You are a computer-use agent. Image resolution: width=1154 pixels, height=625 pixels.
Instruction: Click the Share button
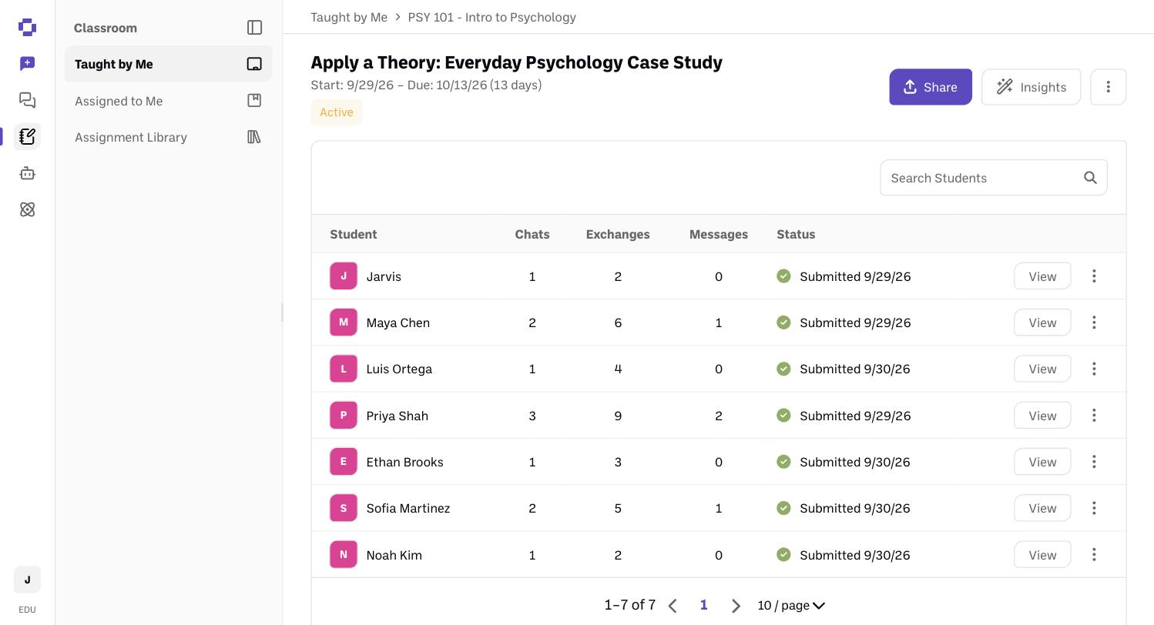coord(931,87)
